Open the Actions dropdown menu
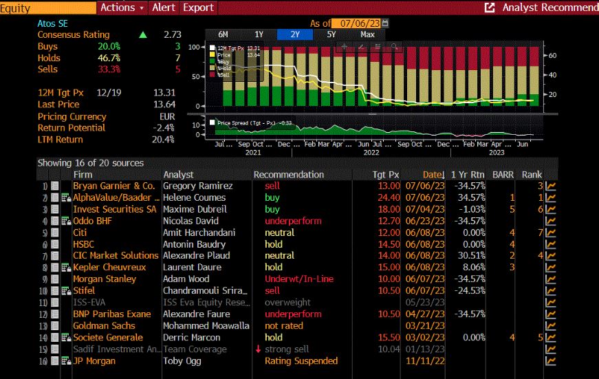Screen dimensions: 599x379 click(122, 8)
